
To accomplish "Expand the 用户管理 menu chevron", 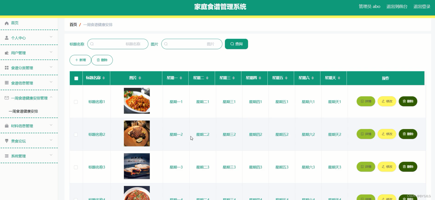I will (51, 52).
